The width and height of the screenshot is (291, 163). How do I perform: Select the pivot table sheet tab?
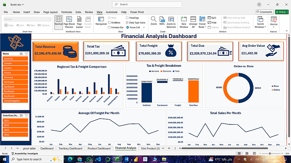point(29,148)
